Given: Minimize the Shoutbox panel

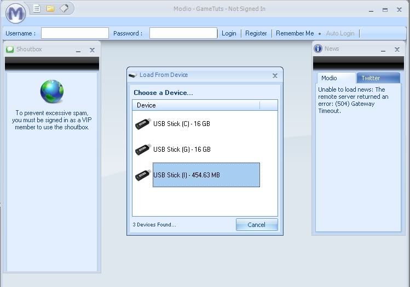Looking at the screenshot, I should coord(78,50).
